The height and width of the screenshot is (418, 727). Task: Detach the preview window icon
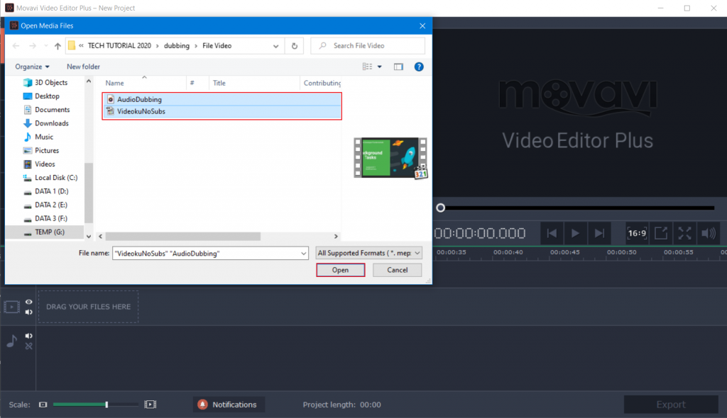point(661,233)
